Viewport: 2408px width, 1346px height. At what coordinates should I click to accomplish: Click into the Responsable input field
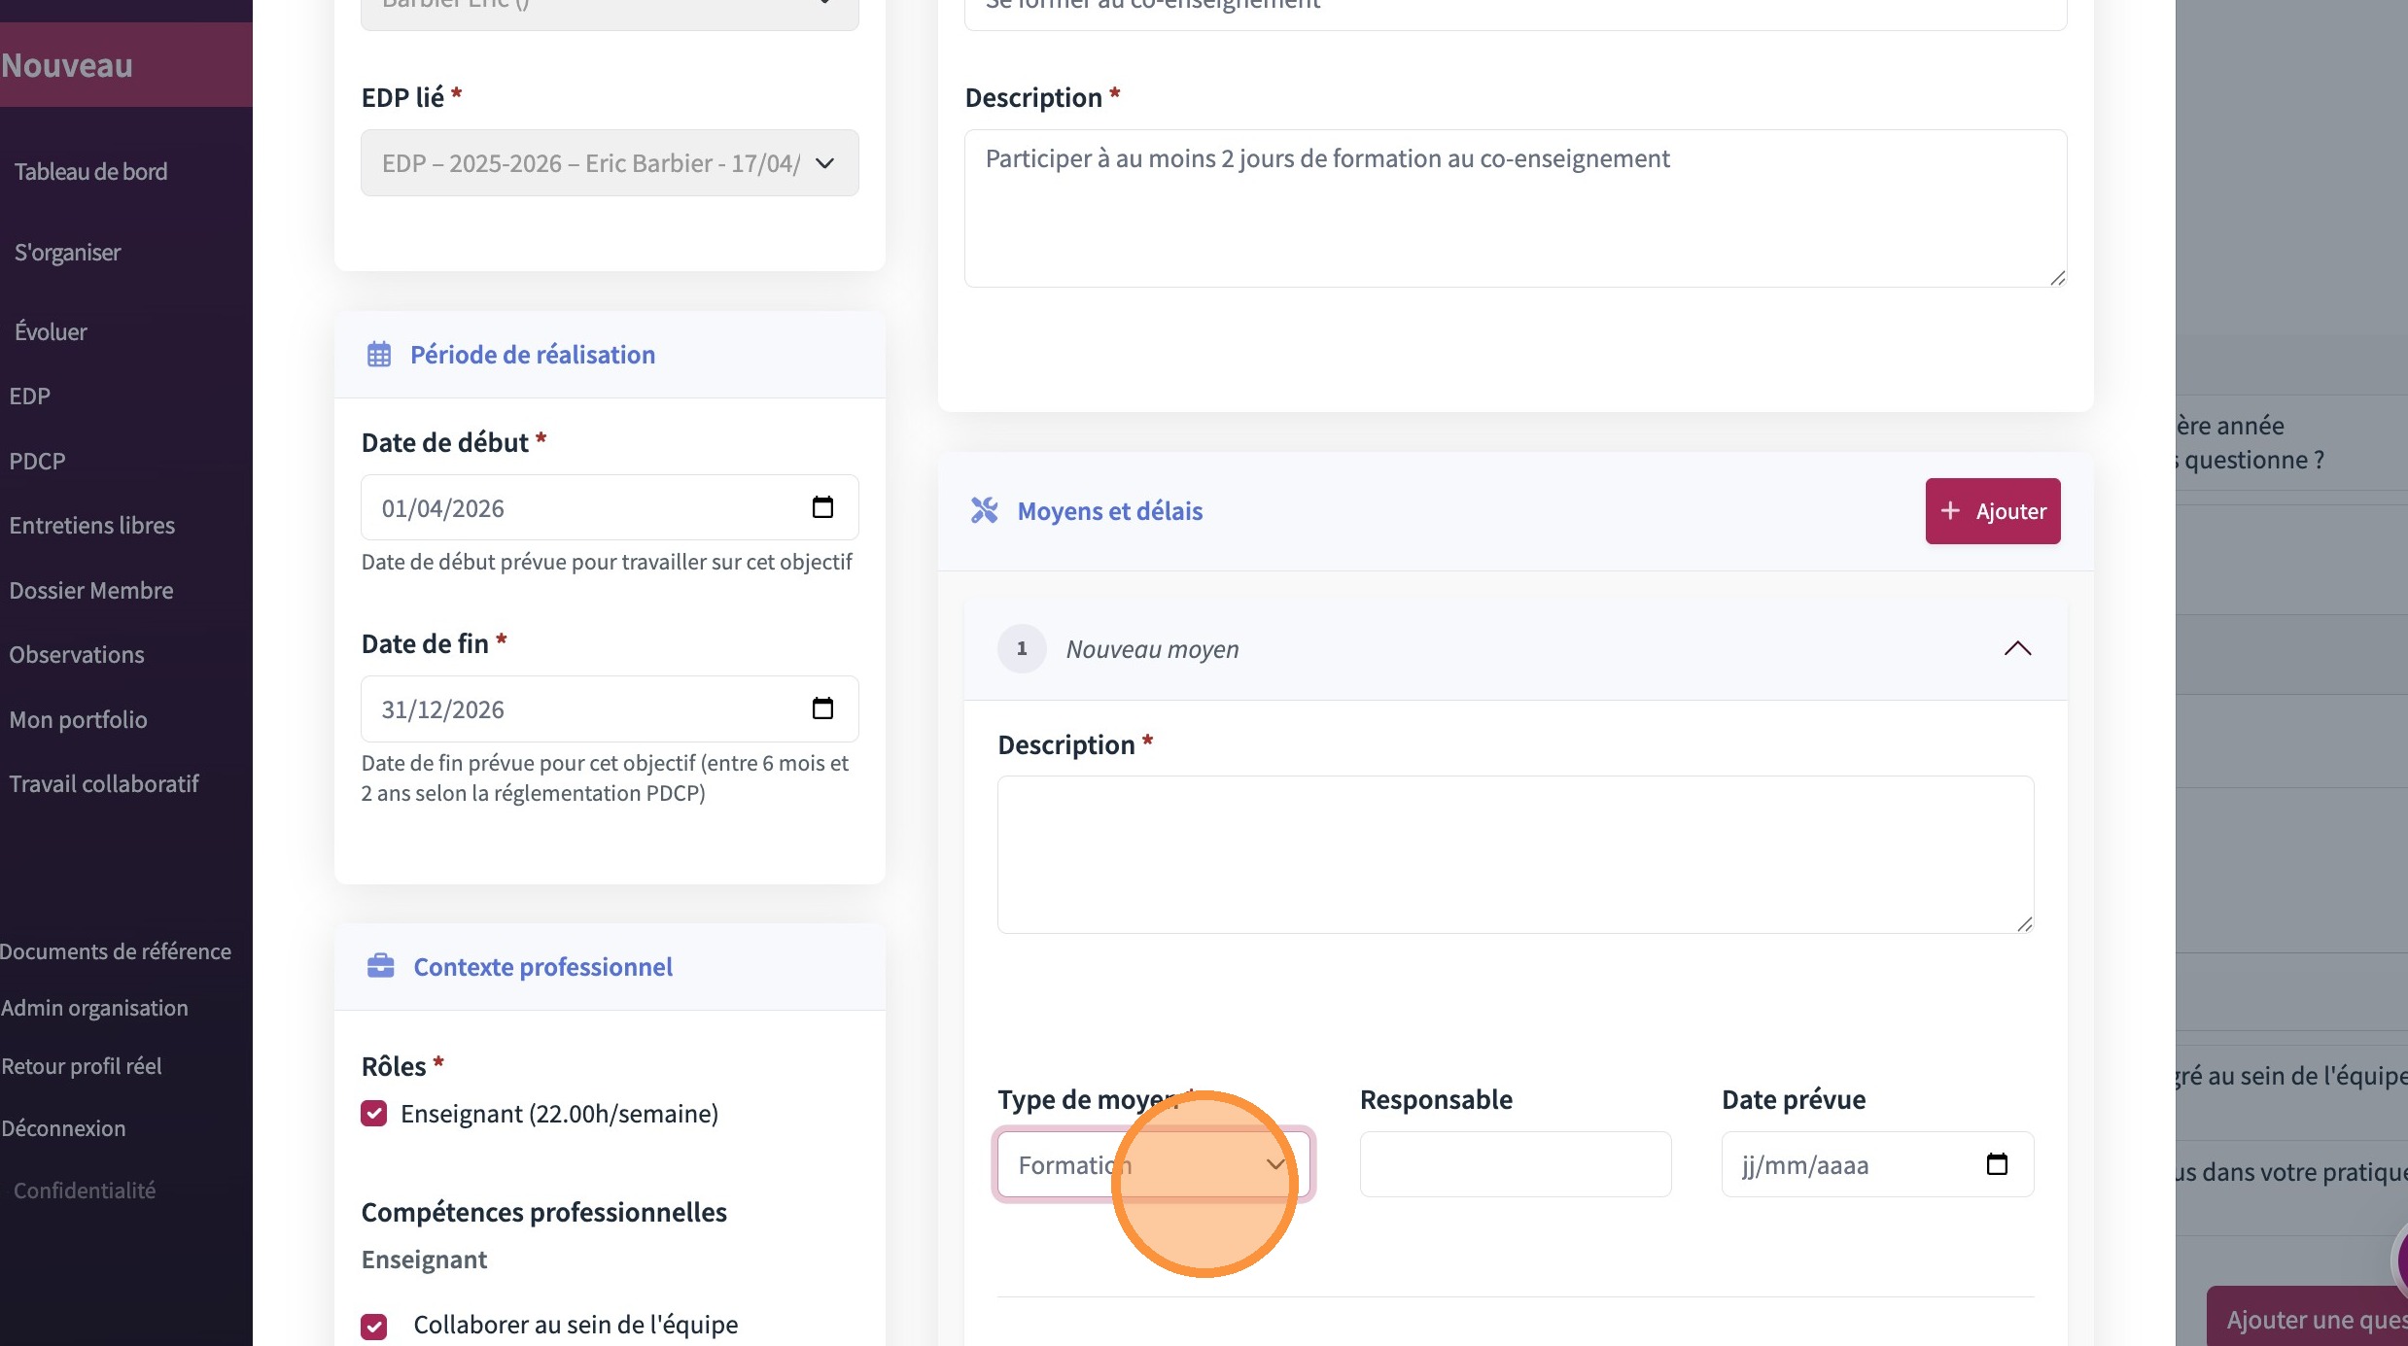1515,1164
